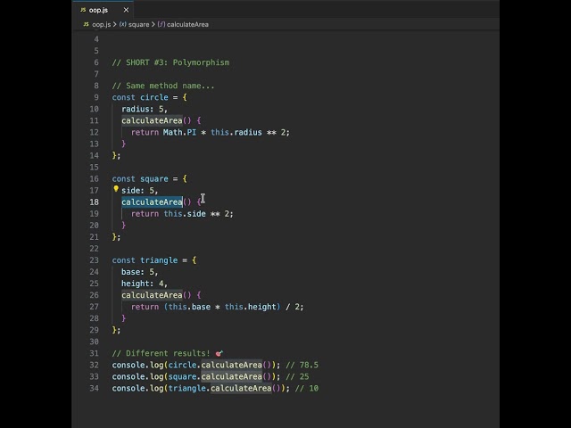
Task: Click the '// 78.5' comment
Action: (302, 365)
